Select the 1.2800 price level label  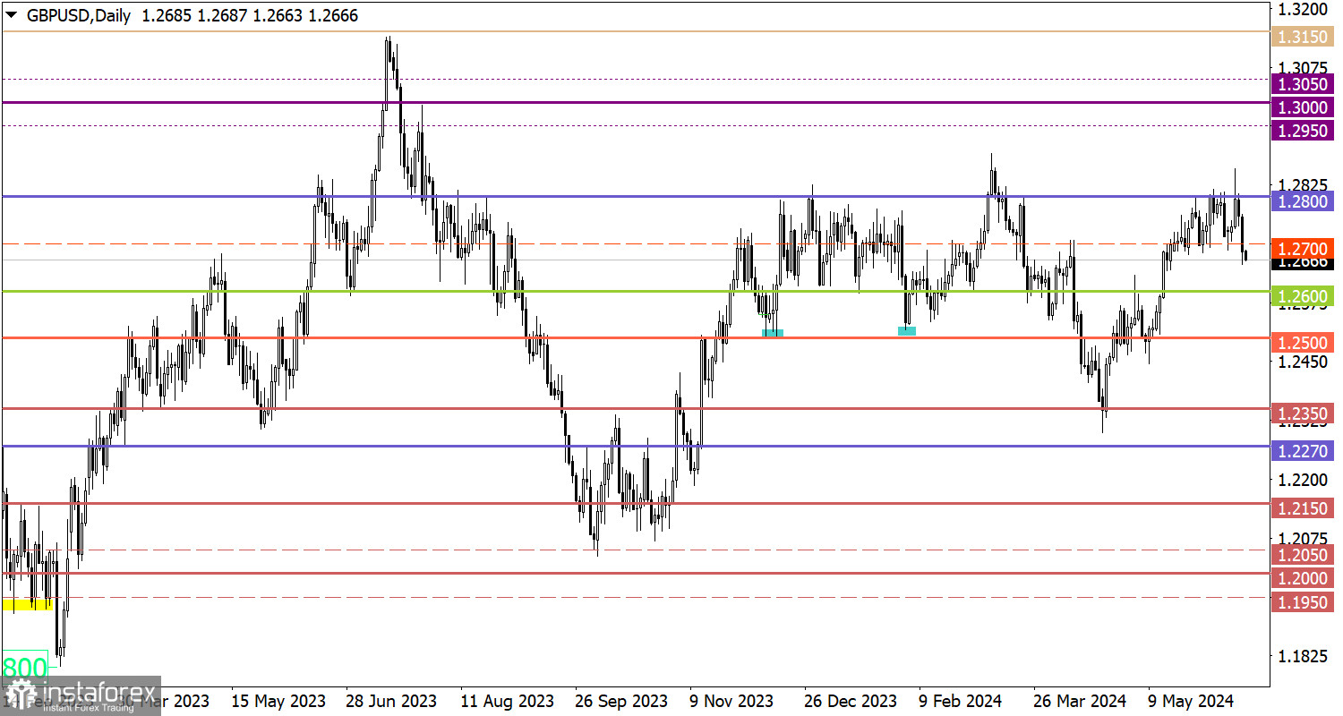tap(1303, 200)
